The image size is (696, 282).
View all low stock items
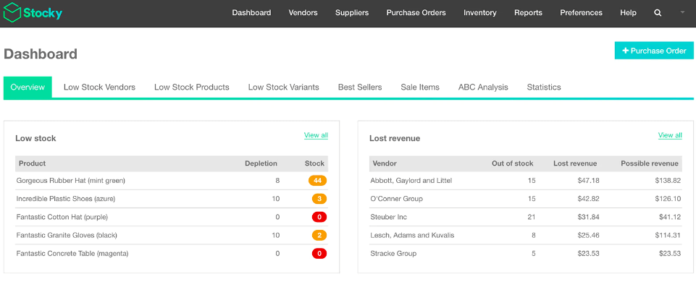click(x=316, y=135)
